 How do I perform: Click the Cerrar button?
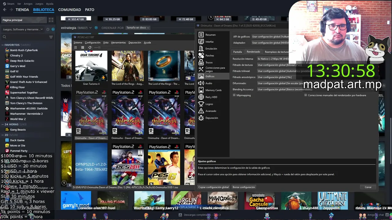[x=368, y=187]
